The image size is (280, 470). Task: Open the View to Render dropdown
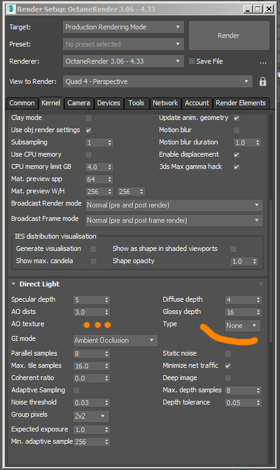point(157,81)
